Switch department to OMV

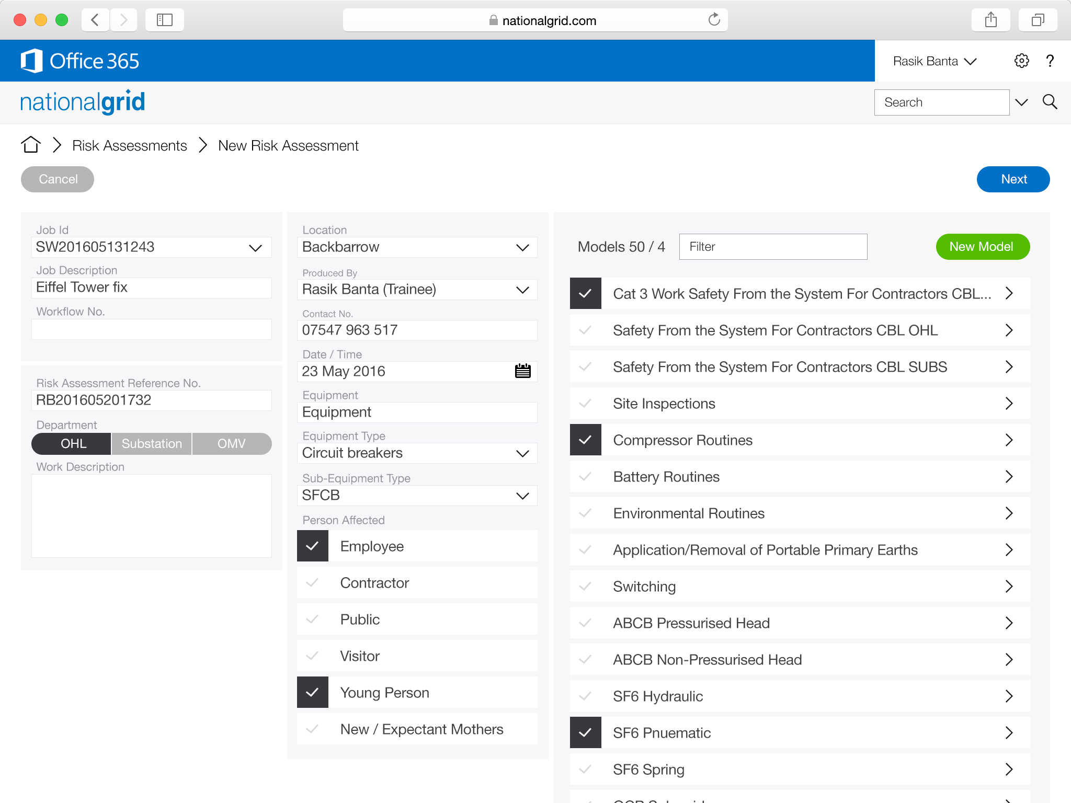[231, 444]
